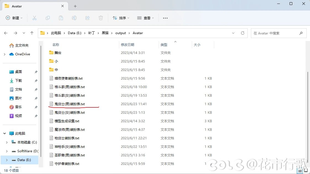310x174 pixels.
Task: Switch to details view icon in status bar
Action: coord(300,171)
